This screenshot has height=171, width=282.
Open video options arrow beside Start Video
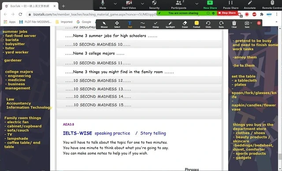pos(142,4)
